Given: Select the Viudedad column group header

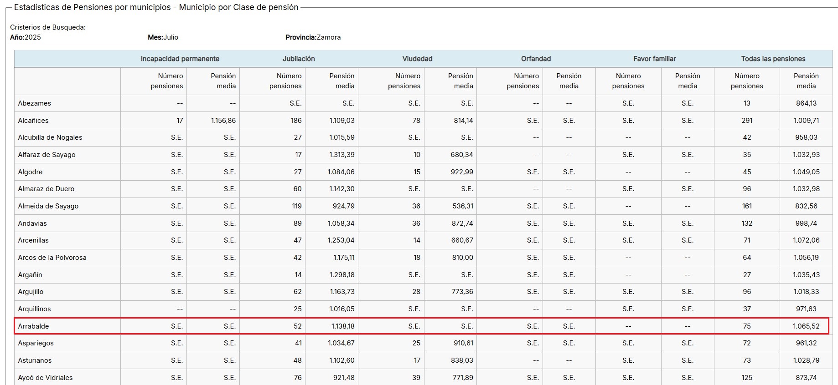Looking at the screenshot, I should [417, 59].
